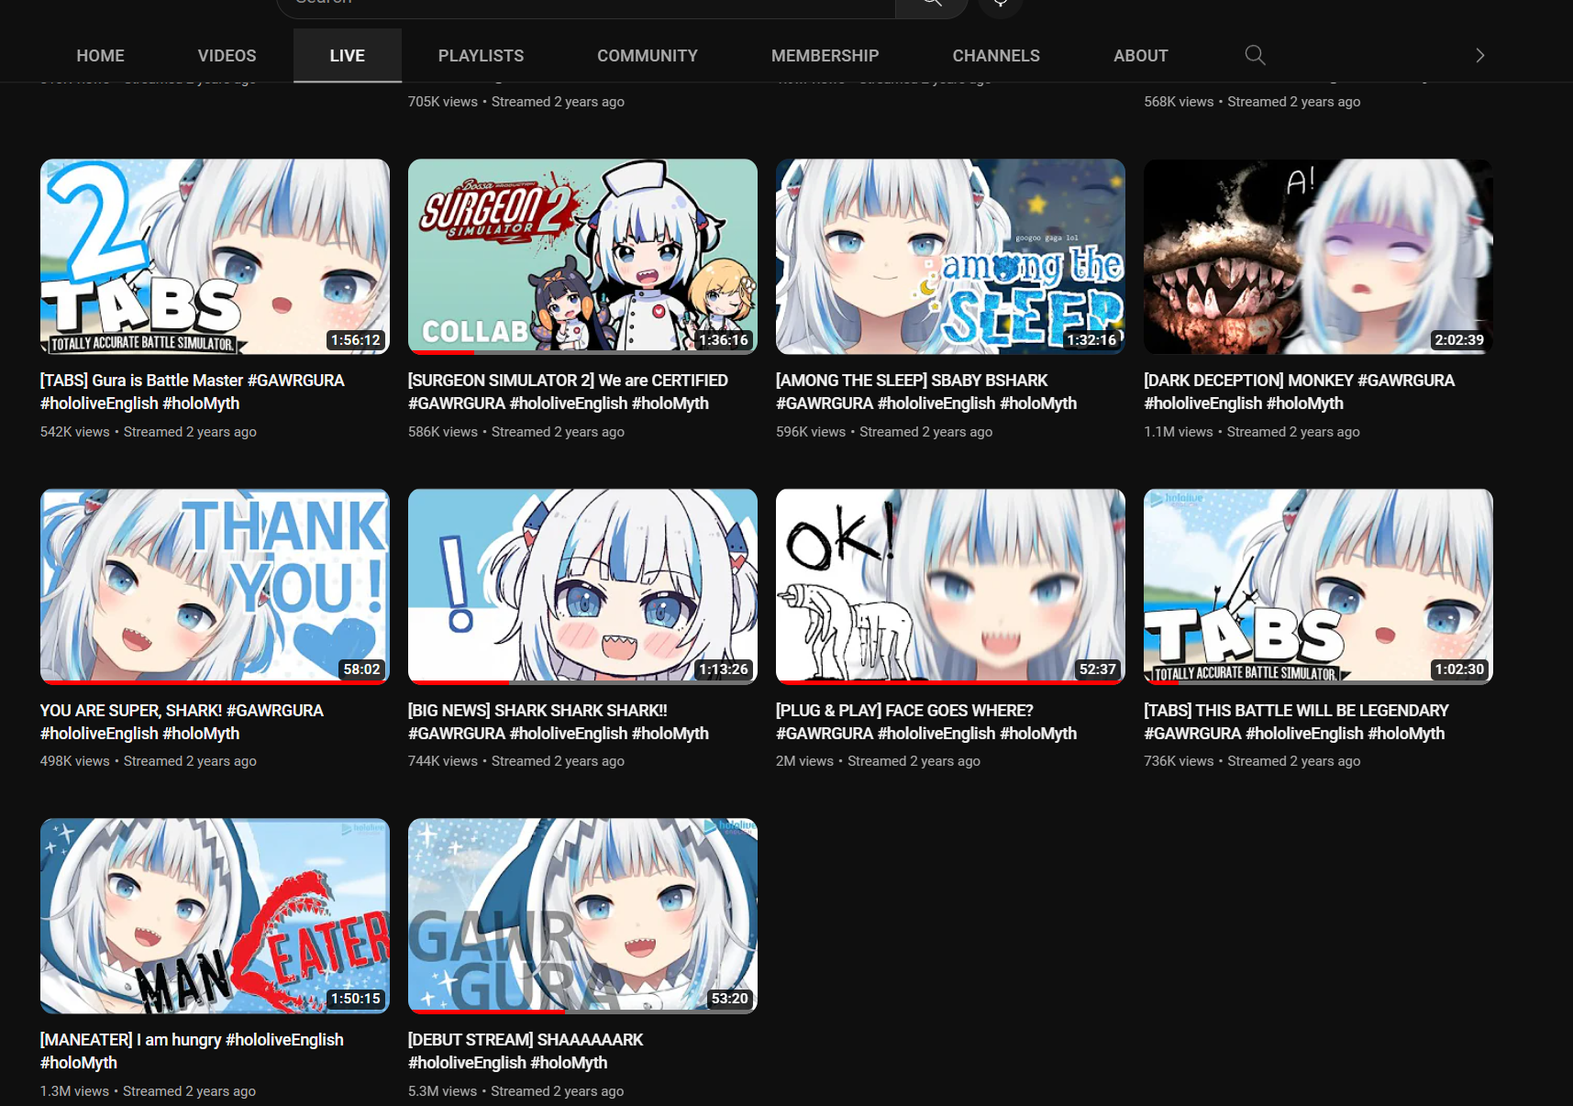
Task: Open the Debut Stream GAWR GURA thumbnail
Action: pos(582,916)
